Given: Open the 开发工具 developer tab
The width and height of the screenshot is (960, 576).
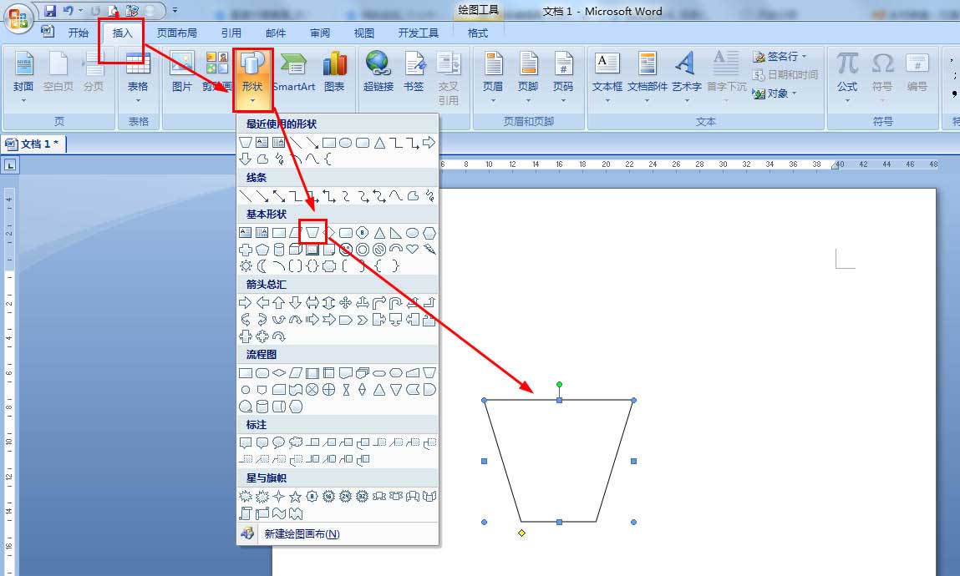Looking at the screenshot, I should [x=418, y=33].
